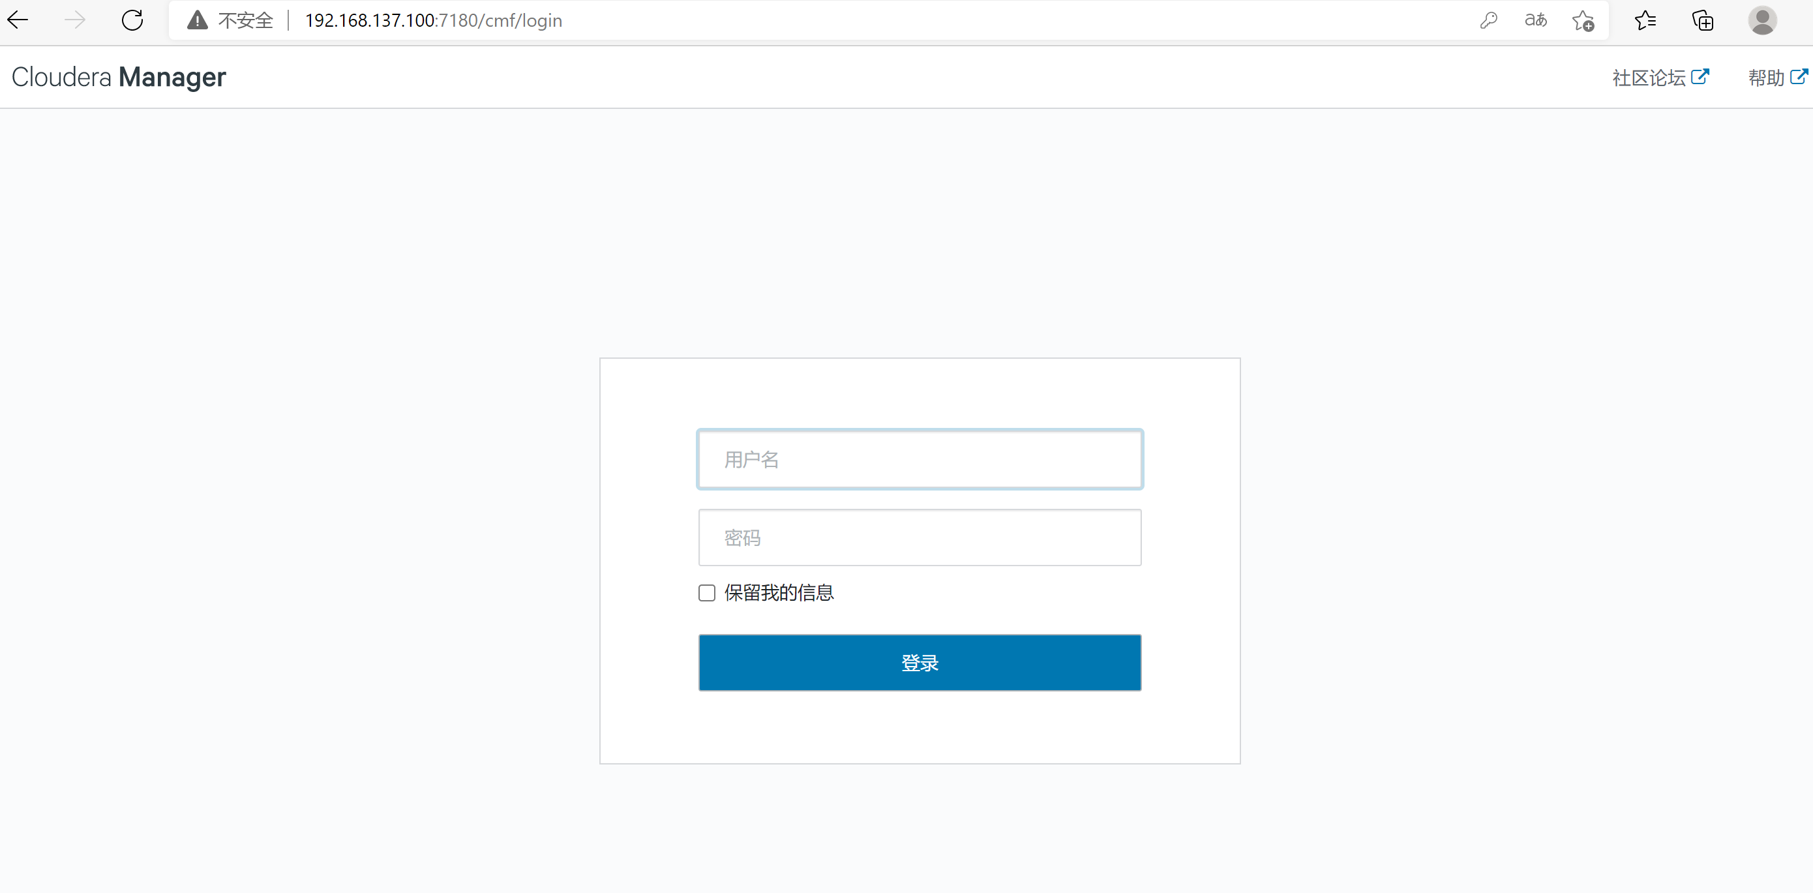Screen dimensions: 1813x893
Task: Focus the 用户名 input field
Action: 919,459
